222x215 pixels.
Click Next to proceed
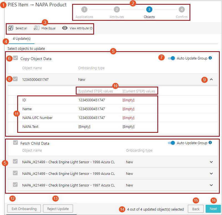(213, 209)
